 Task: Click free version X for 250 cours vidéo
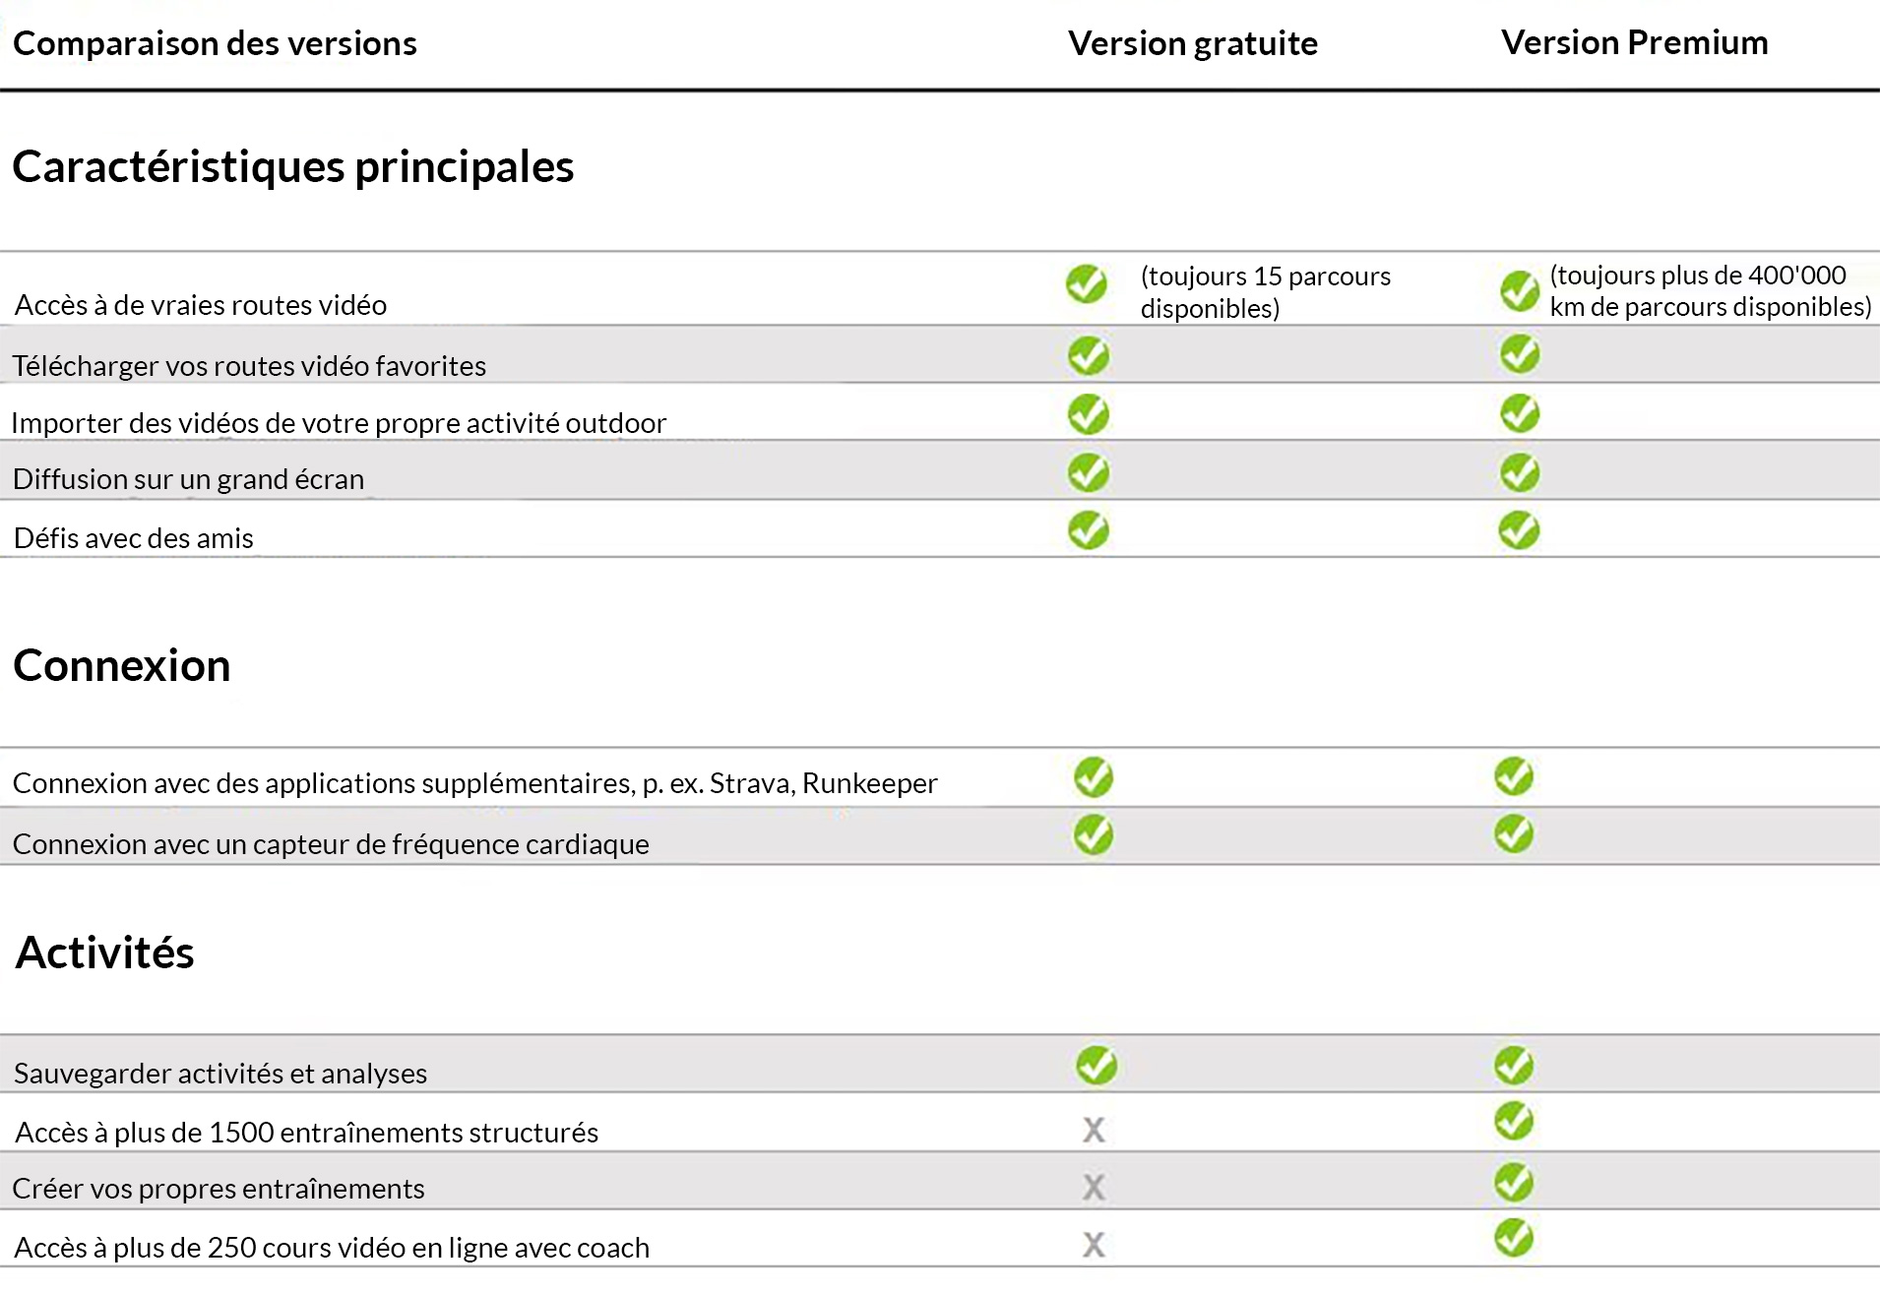[1094, 1245]
